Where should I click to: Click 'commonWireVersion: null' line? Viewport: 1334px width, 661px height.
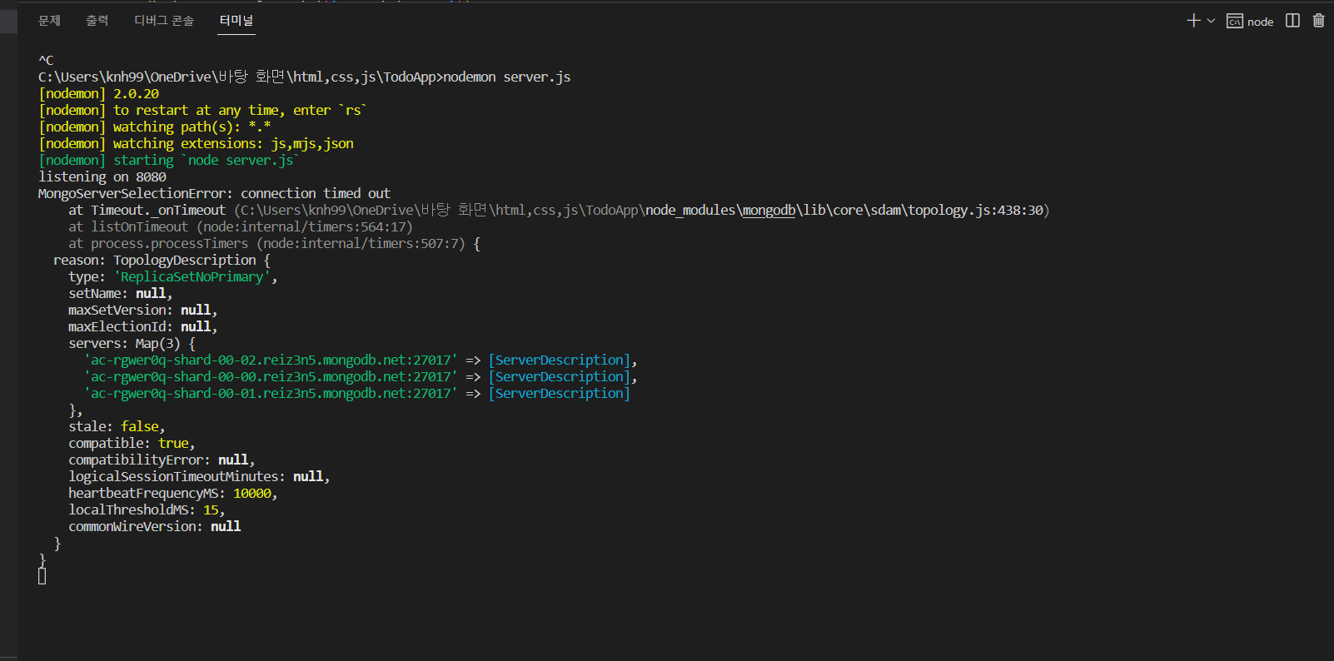155,526
